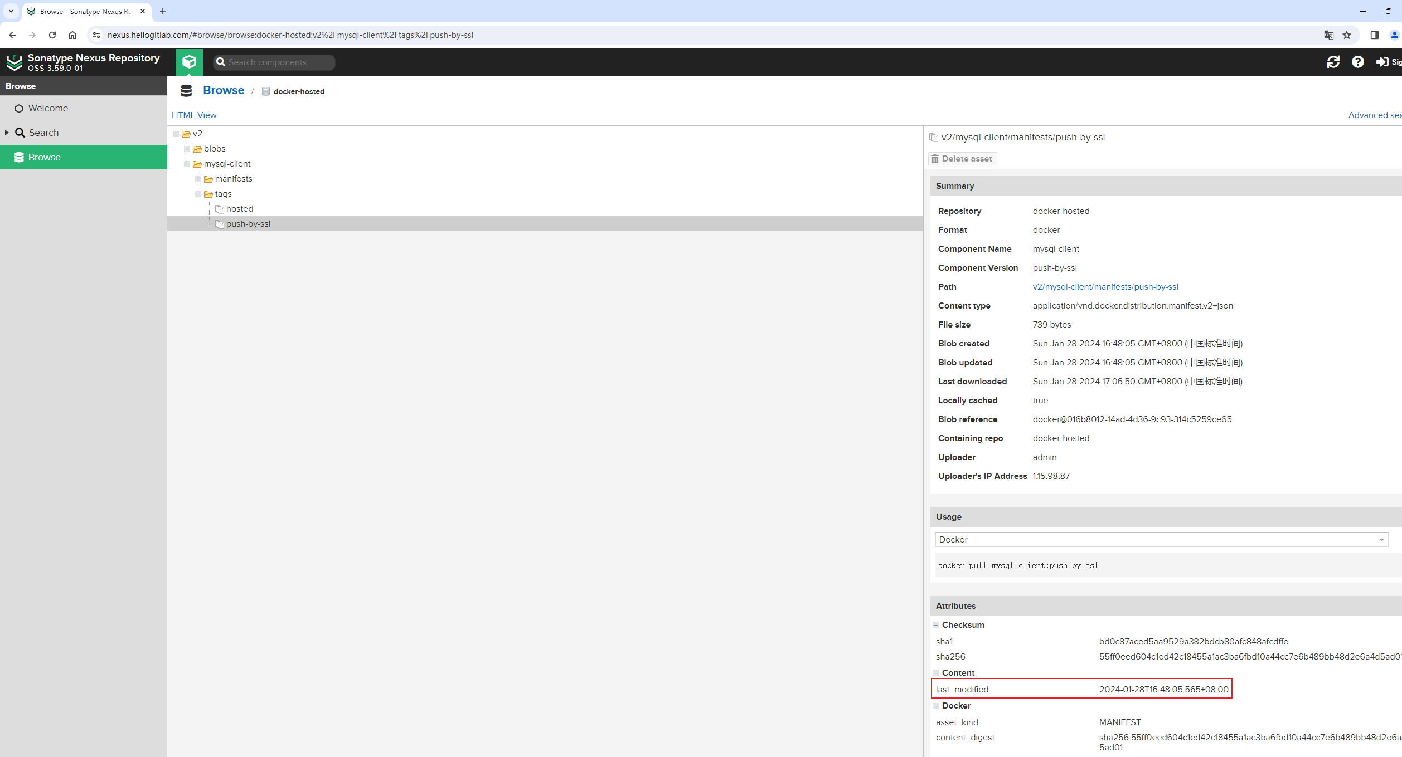Click the Browse breadcrumb link

[x=224, y=90]
